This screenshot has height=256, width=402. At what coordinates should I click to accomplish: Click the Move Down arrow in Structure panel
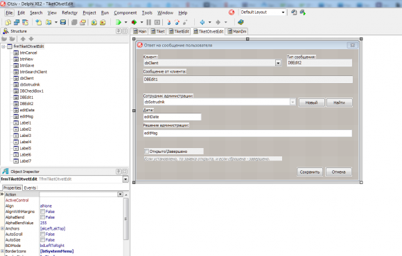[x=31, y=39]
